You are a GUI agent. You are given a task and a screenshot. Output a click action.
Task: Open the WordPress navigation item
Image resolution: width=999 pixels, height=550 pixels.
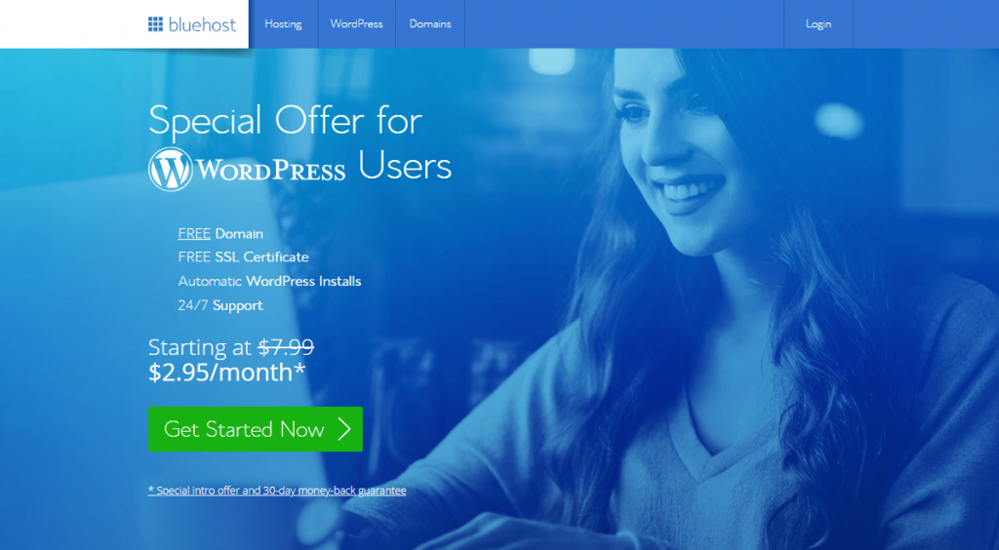pyautogui.click(x=356, y=24)
